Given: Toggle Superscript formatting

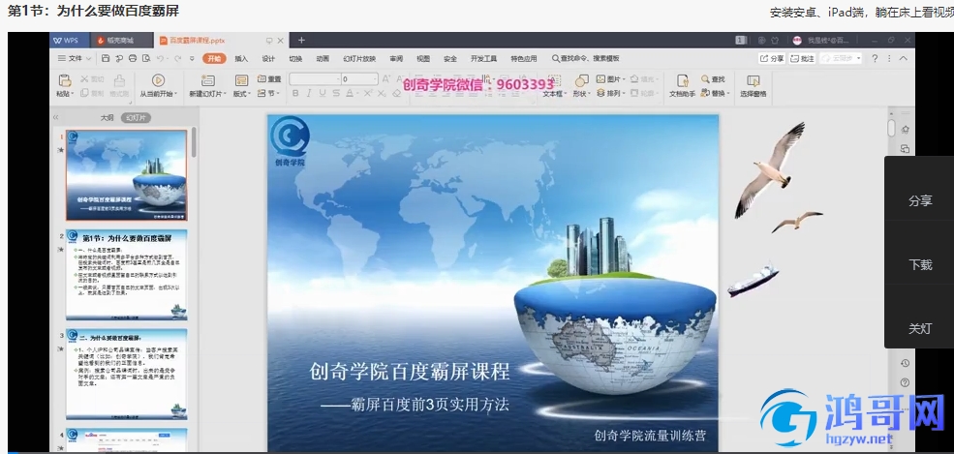Looking at the screenshot, I should 367,94.
